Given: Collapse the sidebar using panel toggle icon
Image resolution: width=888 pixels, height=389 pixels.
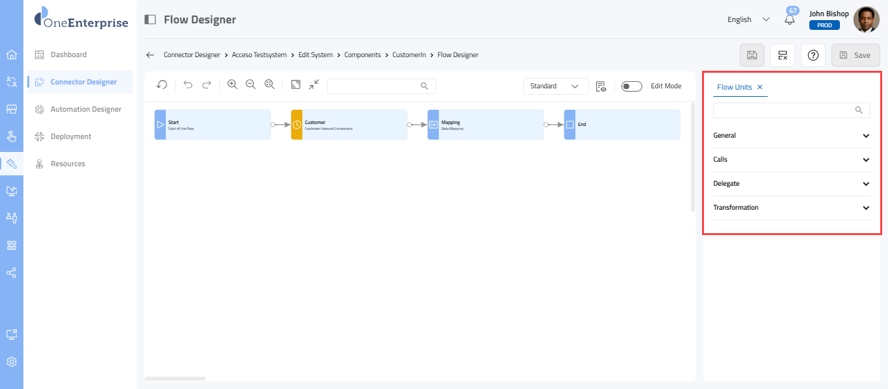Looking at the screenshot, I should coord(150,19).
